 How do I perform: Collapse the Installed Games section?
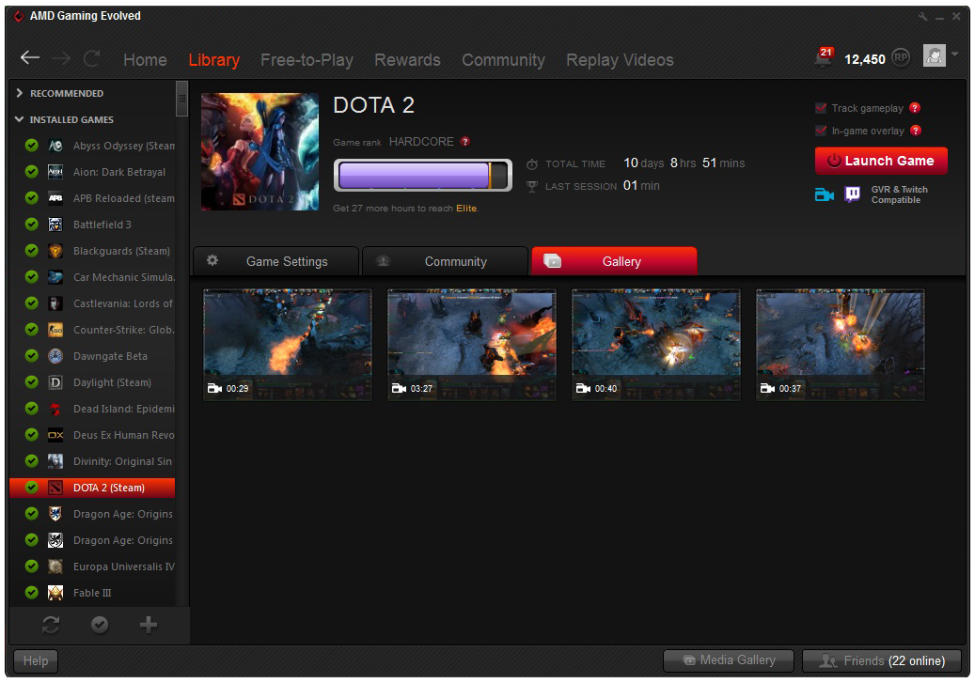[20, 119]
